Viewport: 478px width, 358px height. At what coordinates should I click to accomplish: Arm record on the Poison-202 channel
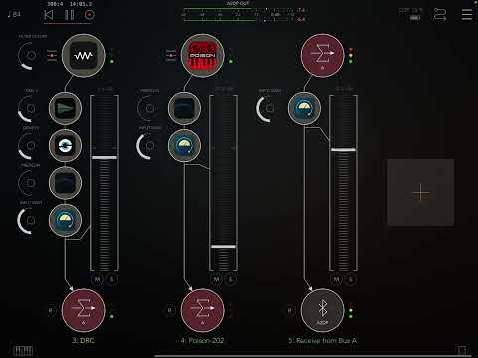pos(170,311)
